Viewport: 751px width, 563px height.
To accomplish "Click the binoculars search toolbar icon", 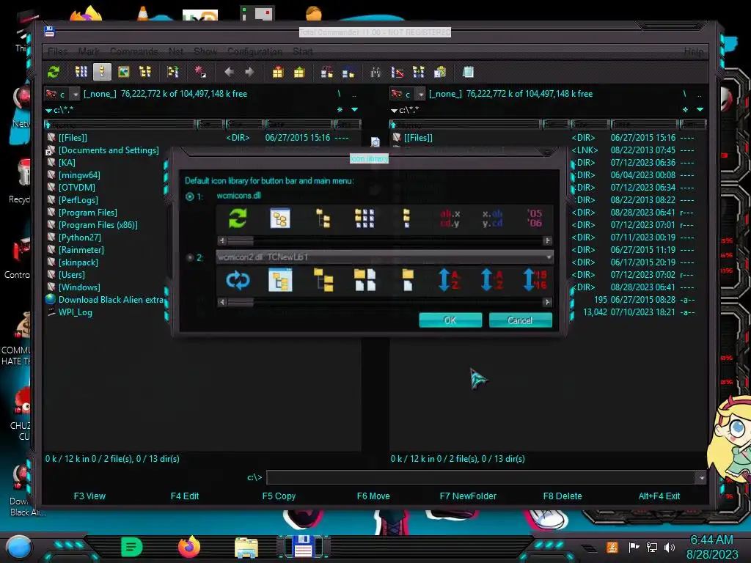I will pos(375,73).
